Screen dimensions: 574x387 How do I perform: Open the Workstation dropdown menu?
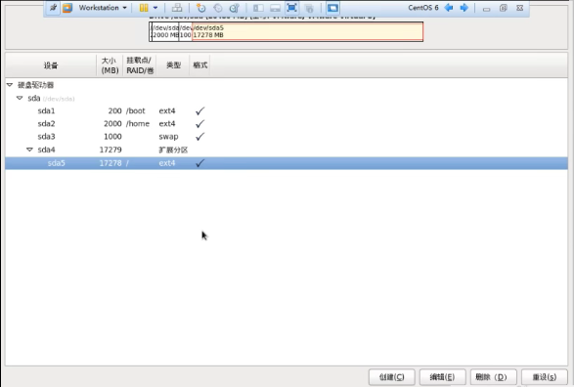pyautogui.click(x=103, y=8)
